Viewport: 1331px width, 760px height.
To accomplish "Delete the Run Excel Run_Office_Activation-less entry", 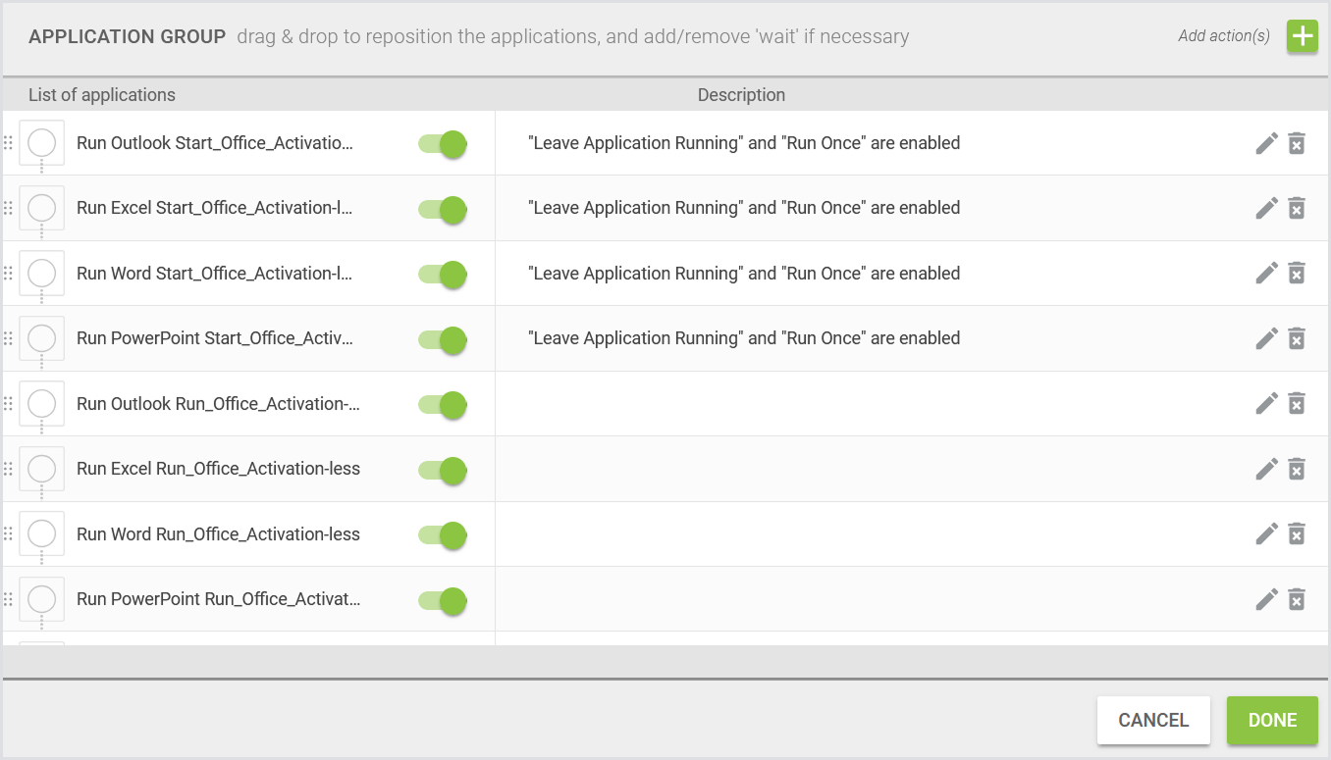I will 1297,469.
